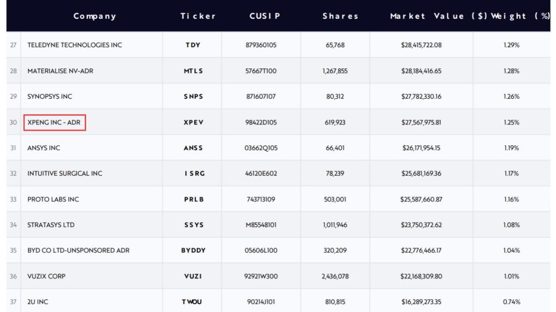Image resolution: width=556 pixels, height=312 pixels.
Task: Click market value $26,171,954.15
Action: coord(421,148)
